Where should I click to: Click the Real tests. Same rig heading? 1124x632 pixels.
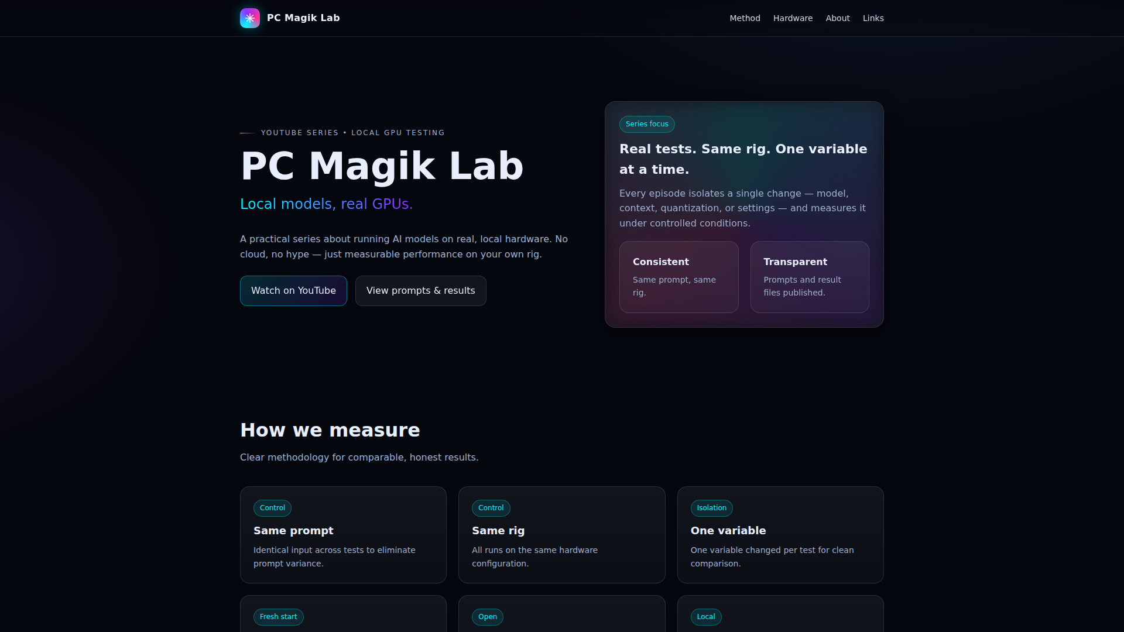pos(743,159)
